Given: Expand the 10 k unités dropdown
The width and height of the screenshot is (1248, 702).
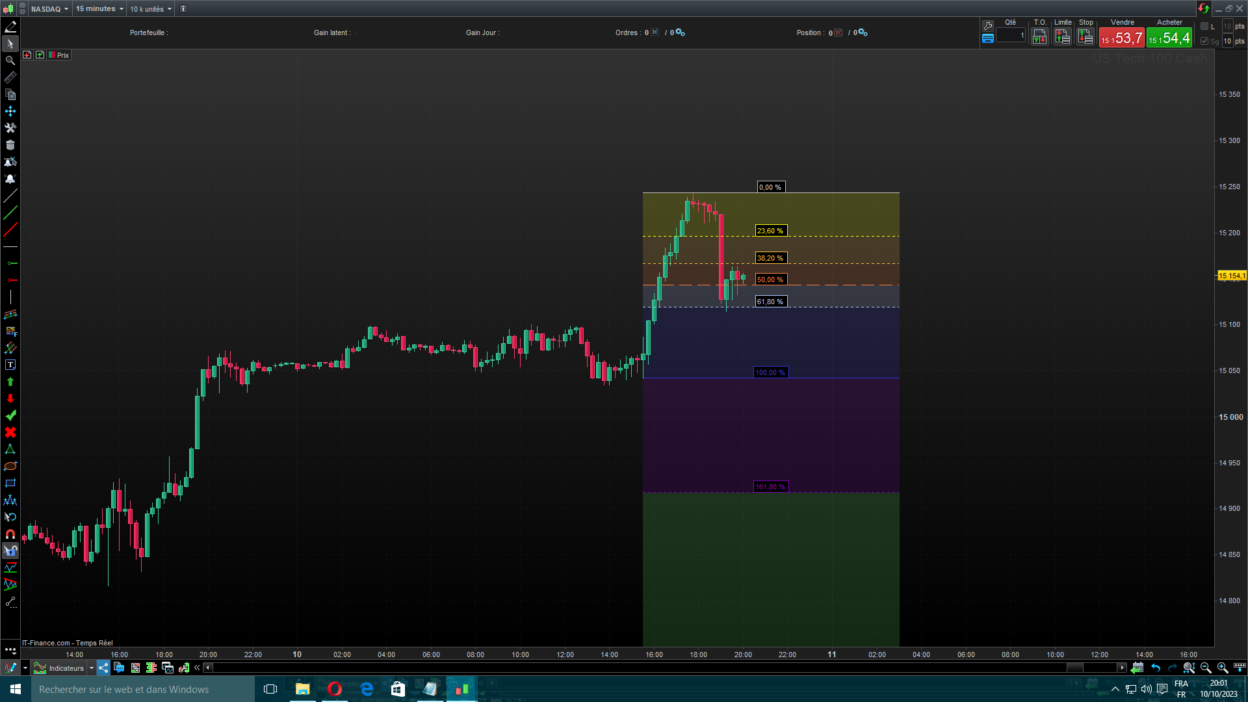Looking at the screenshot, I should (x=151, y=8).
